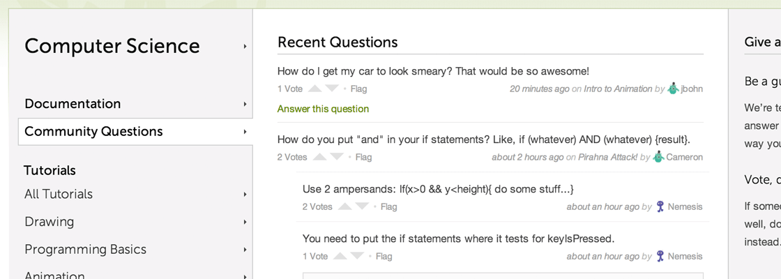Upvote the smeary car question
The width and height of the screenshot is (781, 279).
click(314, 89)
